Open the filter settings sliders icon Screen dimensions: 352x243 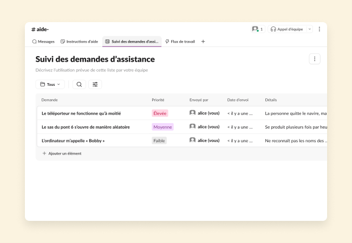tap(95, 84)
